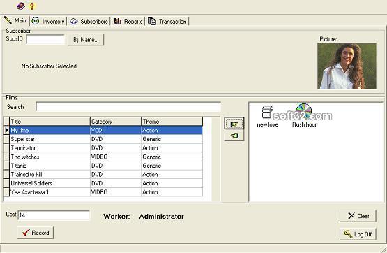Select the 'new love' item icon
The image size is (387, 253).
coord(267,113)
